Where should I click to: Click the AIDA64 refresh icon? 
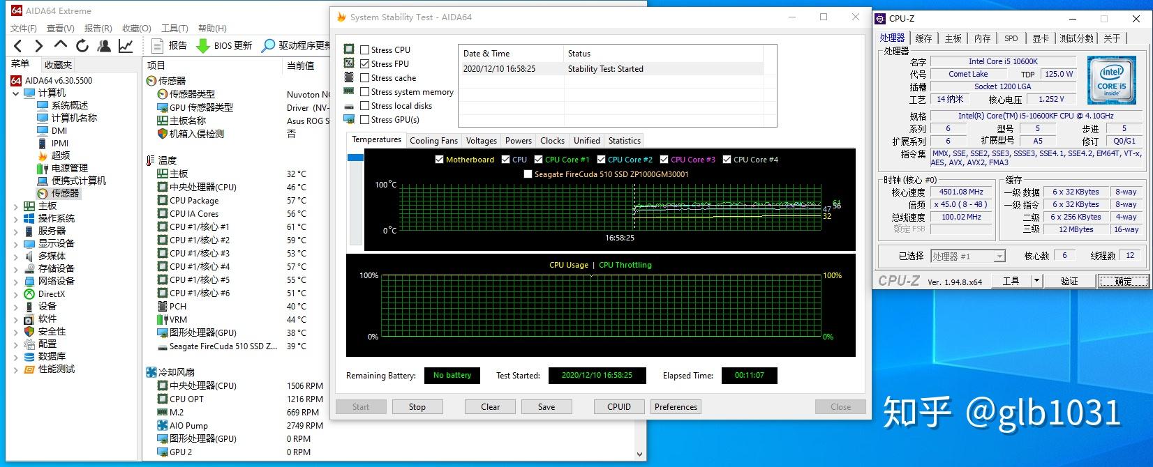click(82, 46)
